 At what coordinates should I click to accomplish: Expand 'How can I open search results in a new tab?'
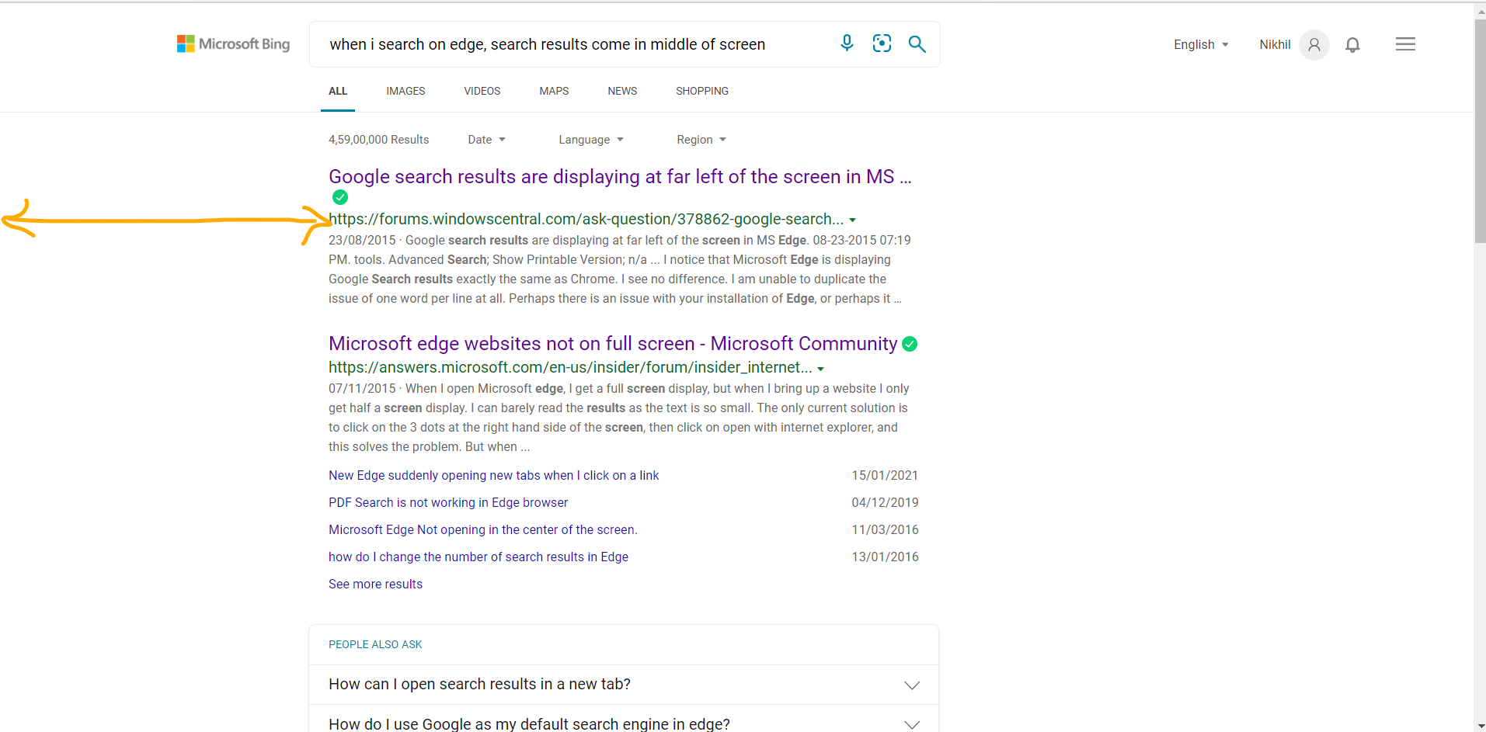click(x=624, y=685)
